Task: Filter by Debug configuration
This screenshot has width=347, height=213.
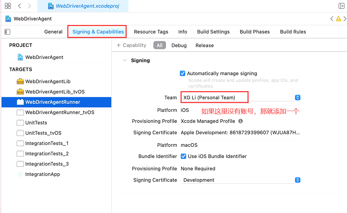Action: pyautogui.click(x=179, y=45)
